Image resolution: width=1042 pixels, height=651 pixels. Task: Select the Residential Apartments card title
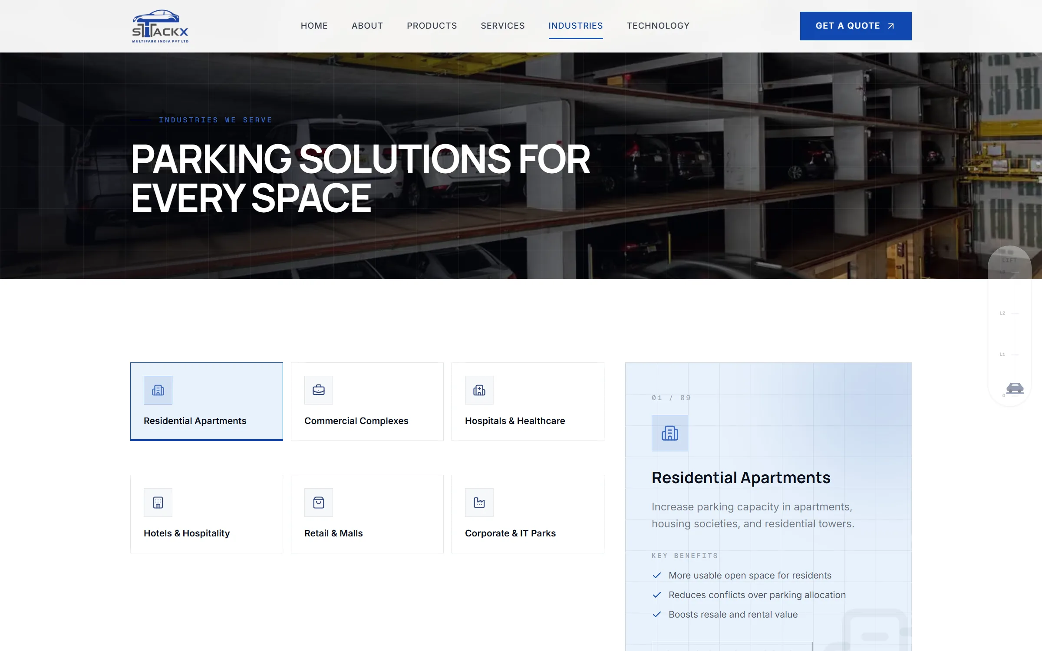pyautogui.click(x=195, y=421)
